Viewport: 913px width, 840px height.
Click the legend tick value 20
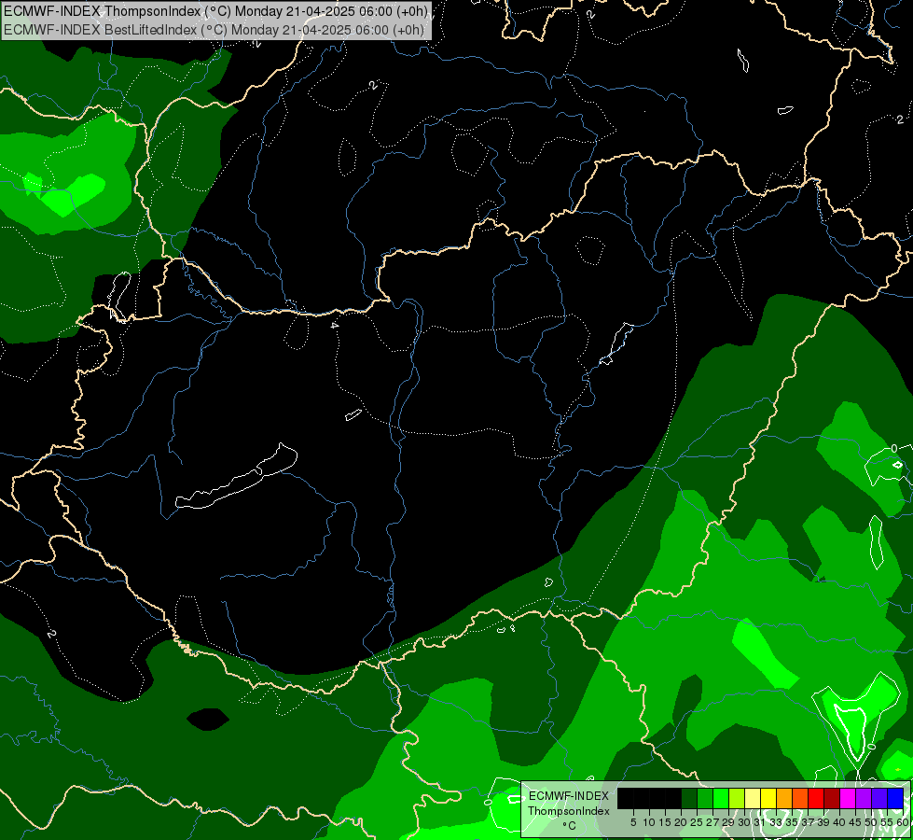(681, 822)
